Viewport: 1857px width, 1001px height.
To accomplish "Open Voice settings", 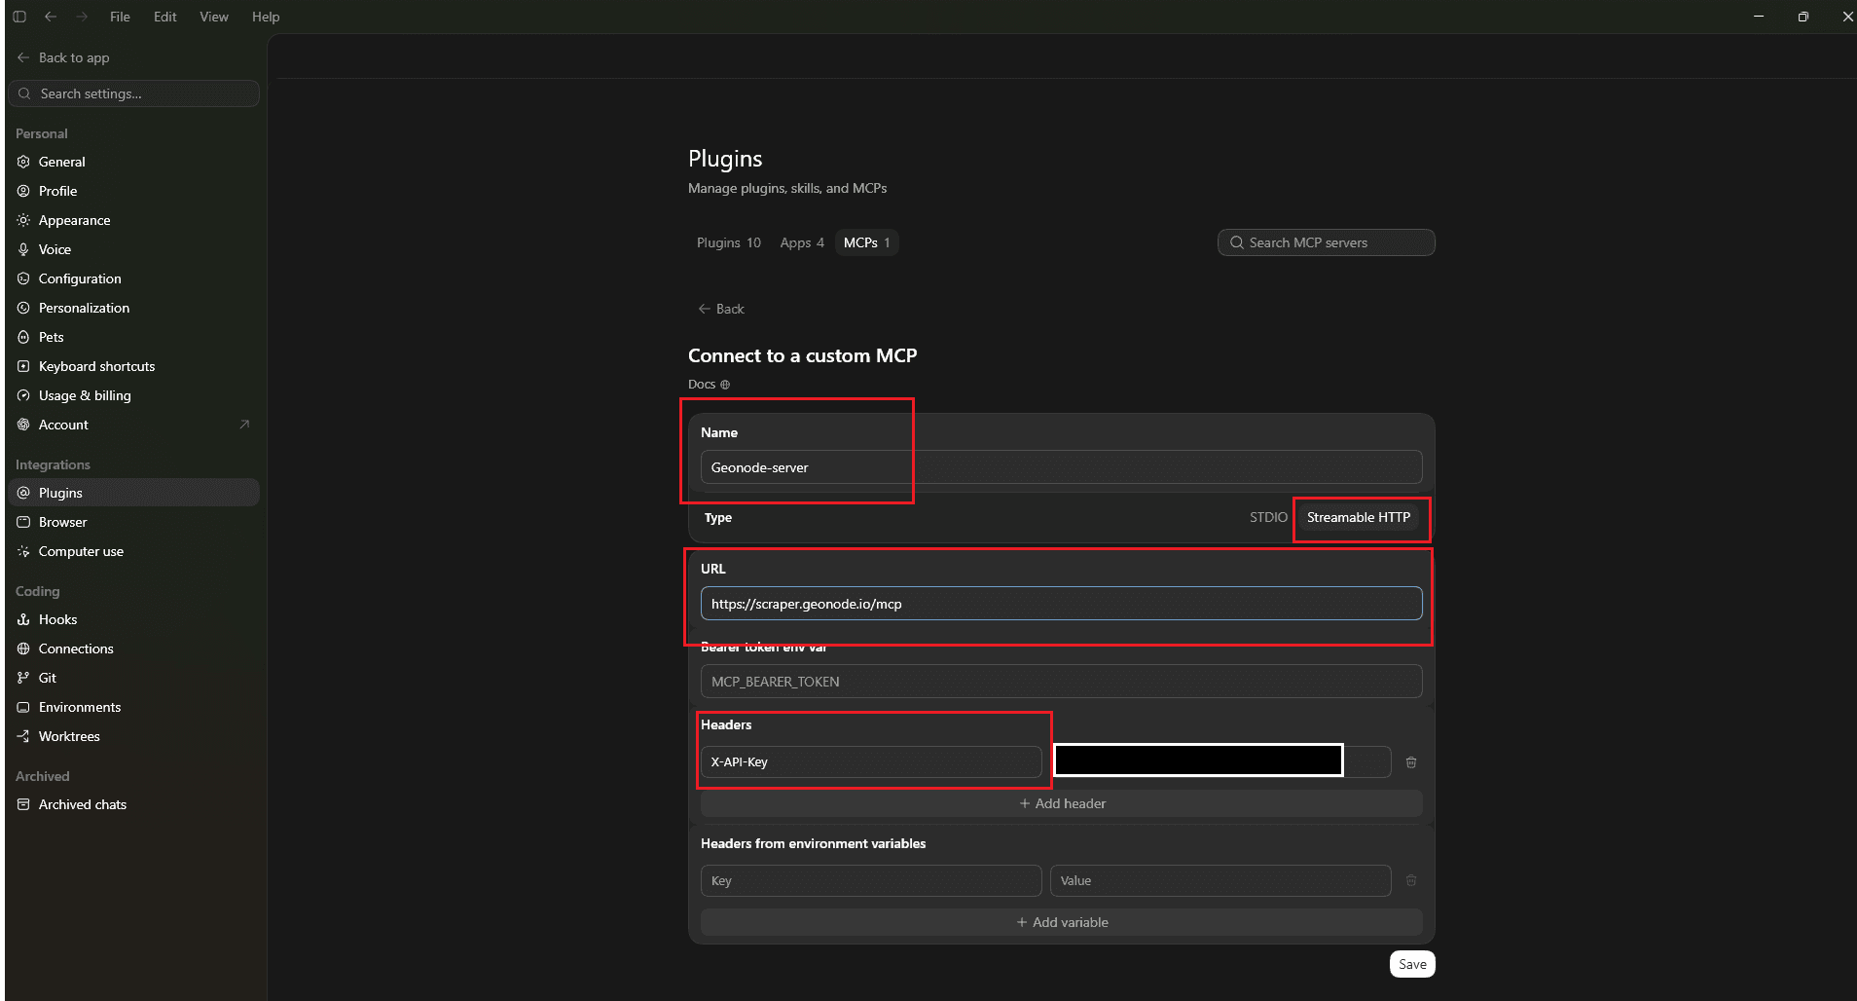I will 134,249.
